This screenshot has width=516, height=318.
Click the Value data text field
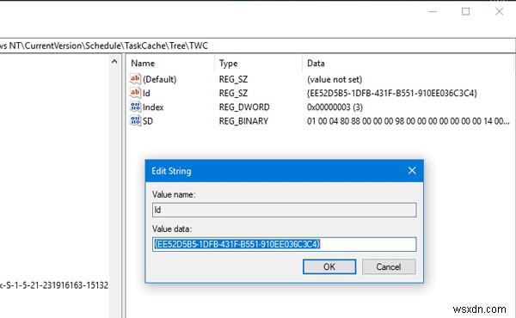[285, 244]
